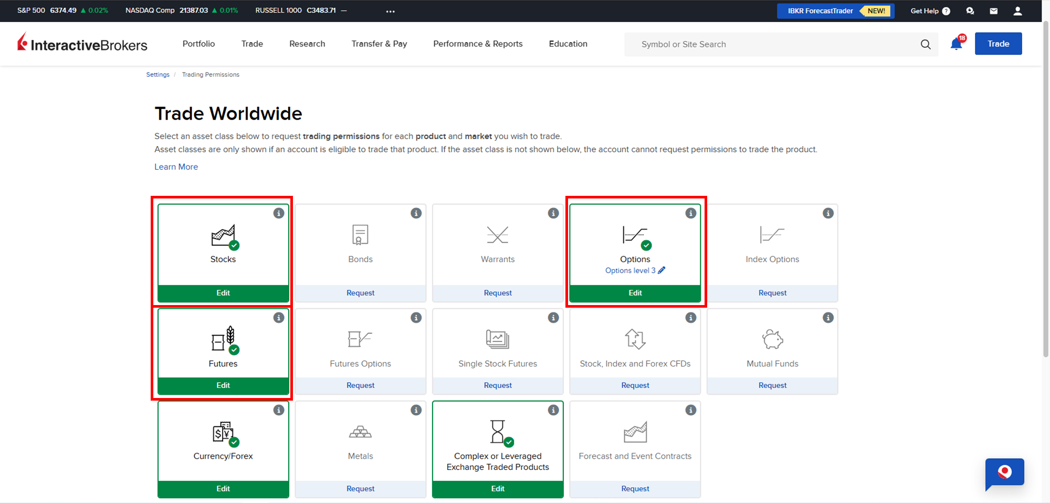This screenshot has height=503, width=1050.
Task: Click the Mutual Funds piggy bank icon
Action: tap(772, 339)
